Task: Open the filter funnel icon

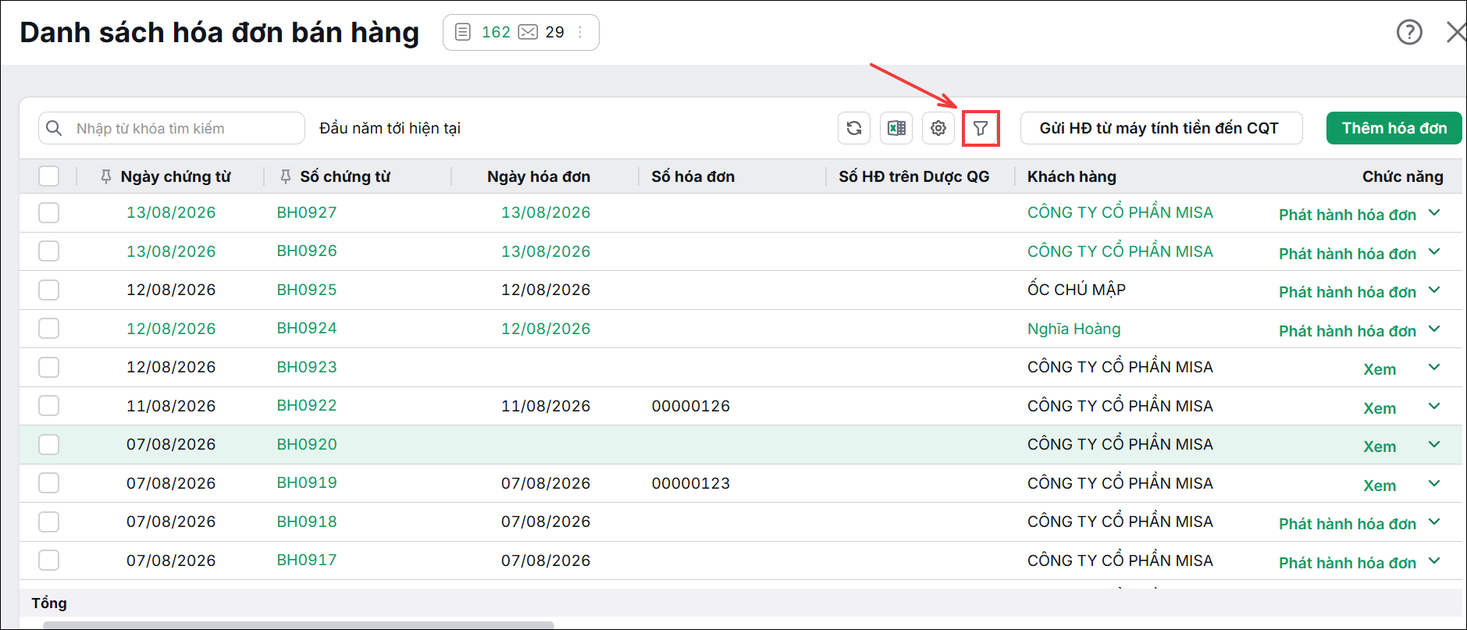Action: 981,128
